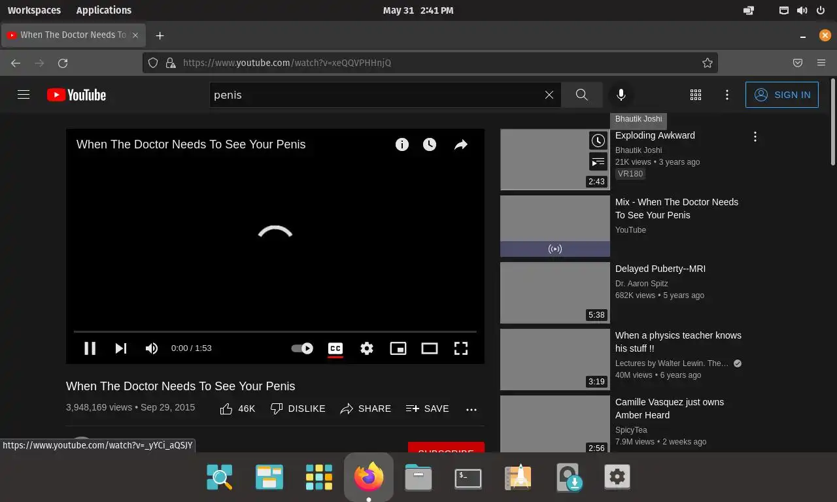Start voice search with the microphone
The width and height of the screenshot is (837, 502).
coord(621,95)
